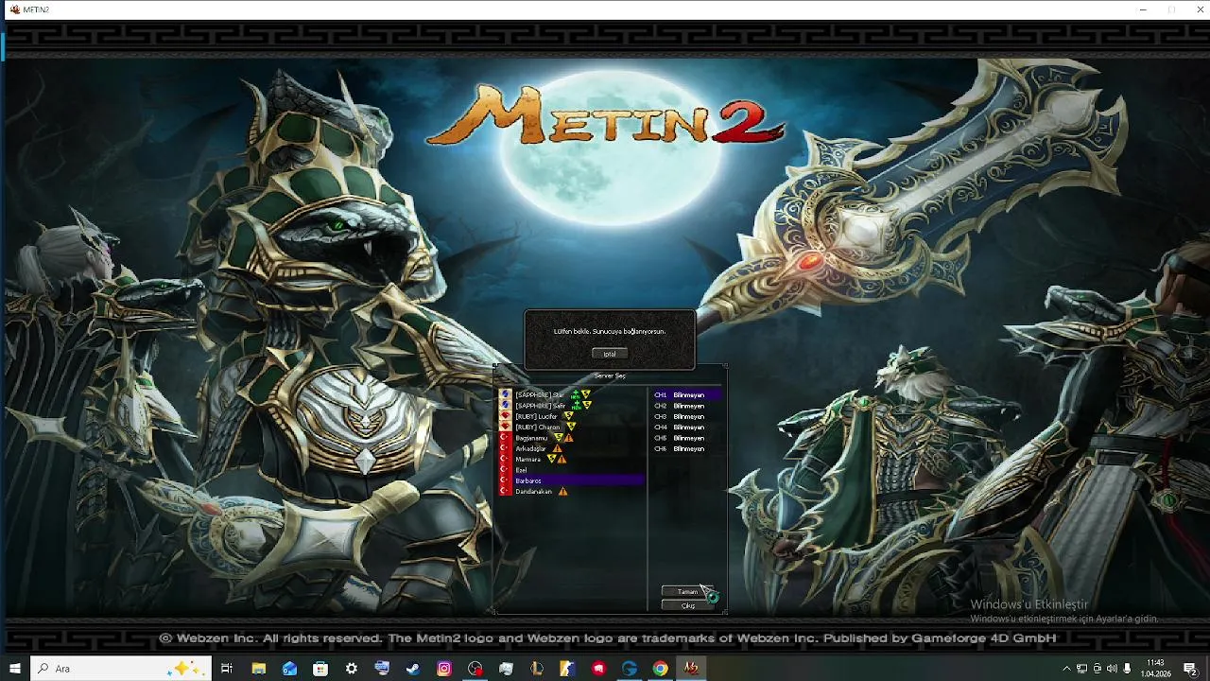This screenshot has height=681, width=1210.
Task: Open the clock showing 11:43
Action: pyautogui.click(x=1155, y=669)
